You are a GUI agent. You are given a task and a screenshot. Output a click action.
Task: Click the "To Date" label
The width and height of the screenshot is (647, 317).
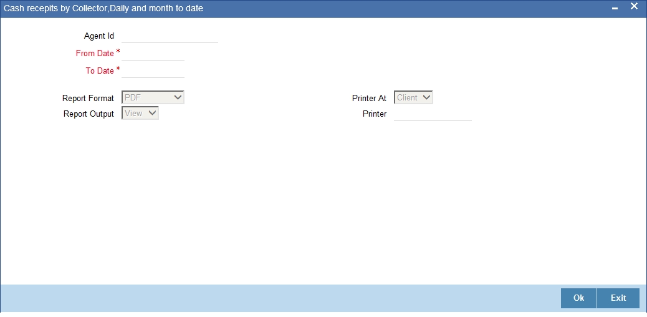tap(100, 71)
